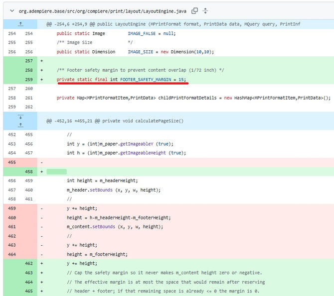Image resolution: width=334 pixels, height=296 pixels.
Task: Select the LayoutEngine constructor hunk header
Action: [x=173, y=24]
